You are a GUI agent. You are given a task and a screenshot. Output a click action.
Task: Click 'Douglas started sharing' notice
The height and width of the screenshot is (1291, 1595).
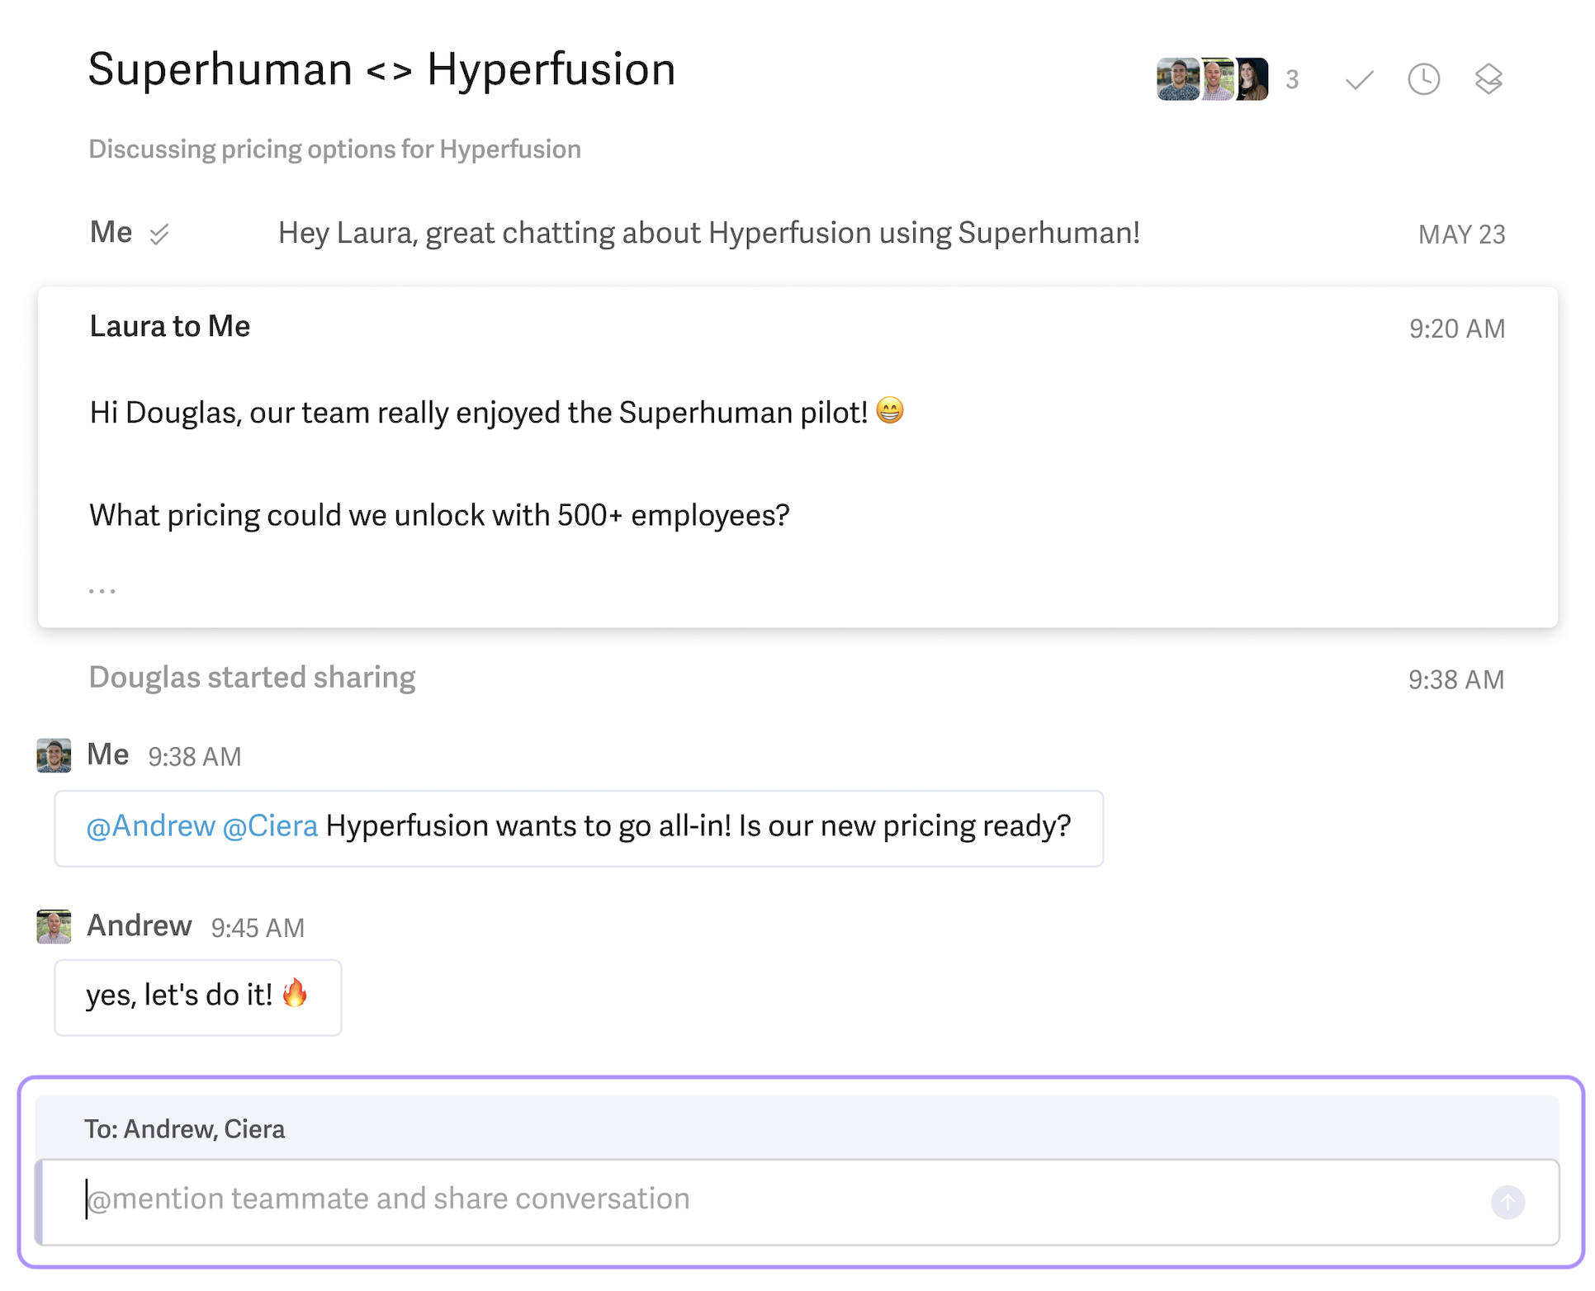tap(252, 678)
